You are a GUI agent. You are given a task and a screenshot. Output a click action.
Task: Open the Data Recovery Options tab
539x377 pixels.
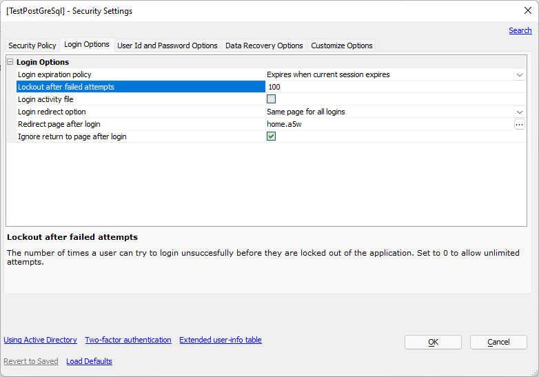click(264, 45)
